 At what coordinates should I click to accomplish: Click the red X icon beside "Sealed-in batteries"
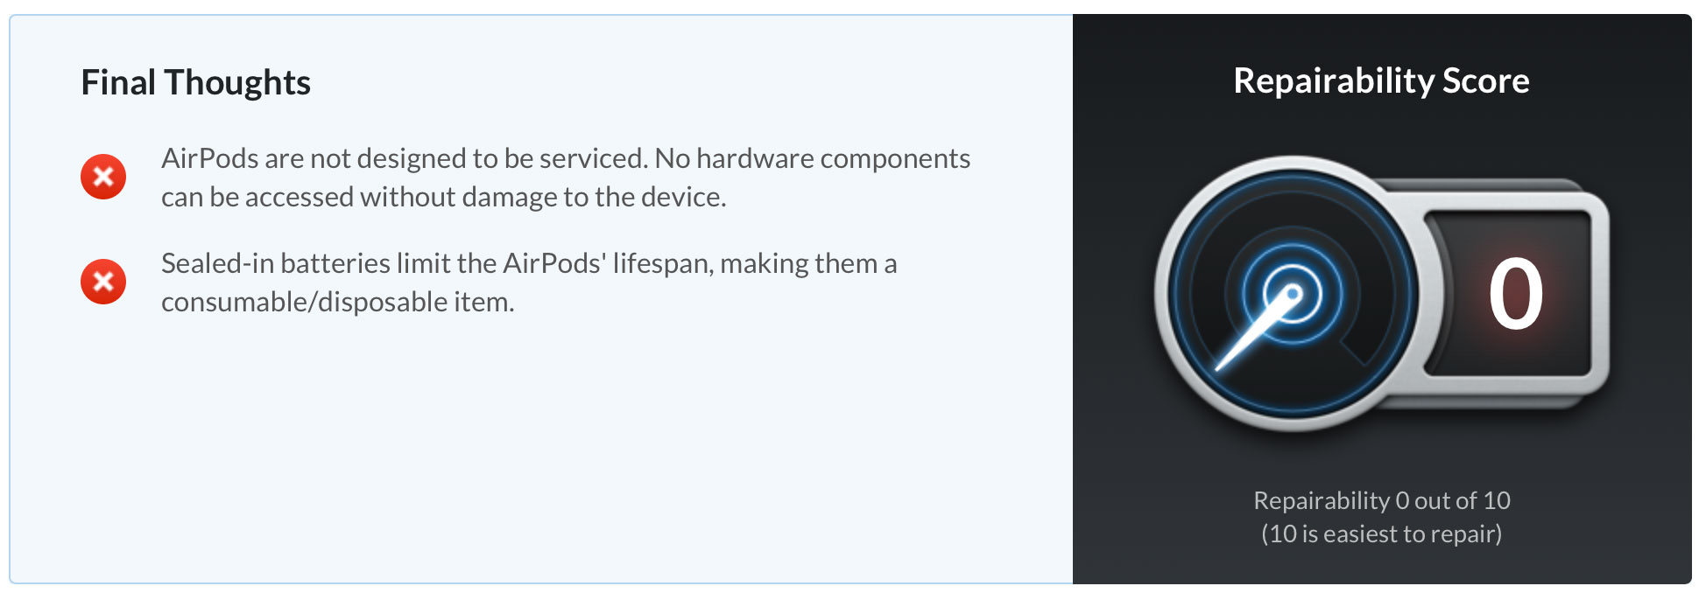tap(103, 282)
